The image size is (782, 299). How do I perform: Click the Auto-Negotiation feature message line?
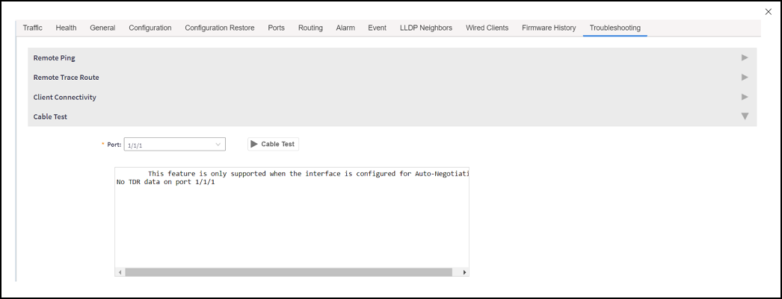(x=310, y=174)
